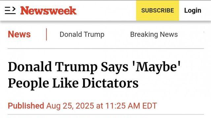Open the headline line Donald Trump Says 'Maybe'

pos(94,67)
